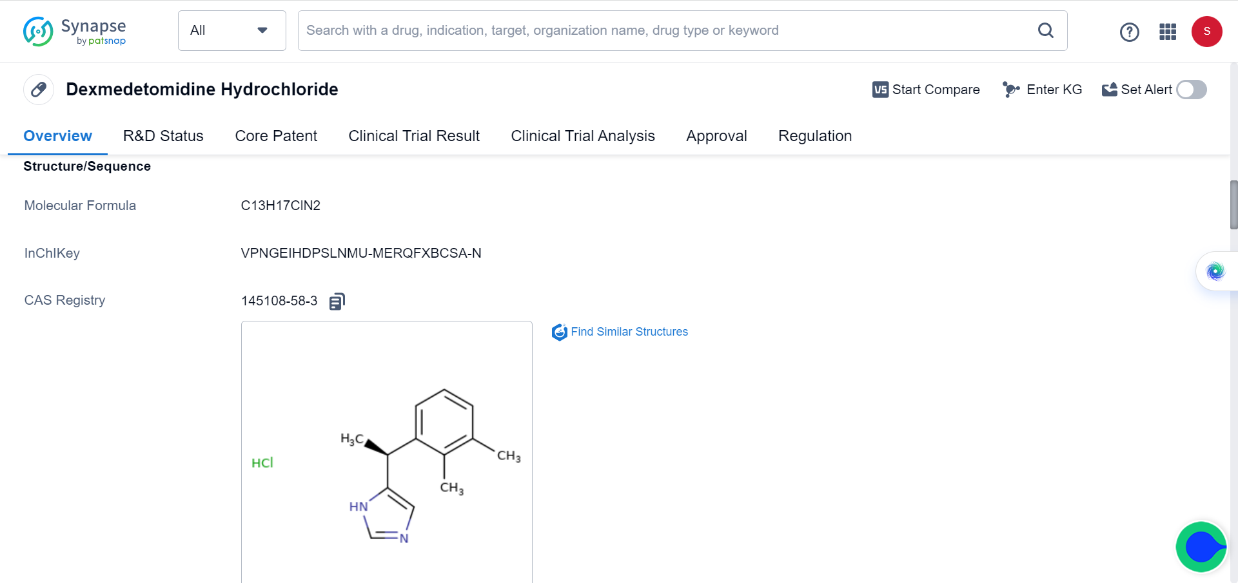Click Start Compare button

tap(926, 90)
